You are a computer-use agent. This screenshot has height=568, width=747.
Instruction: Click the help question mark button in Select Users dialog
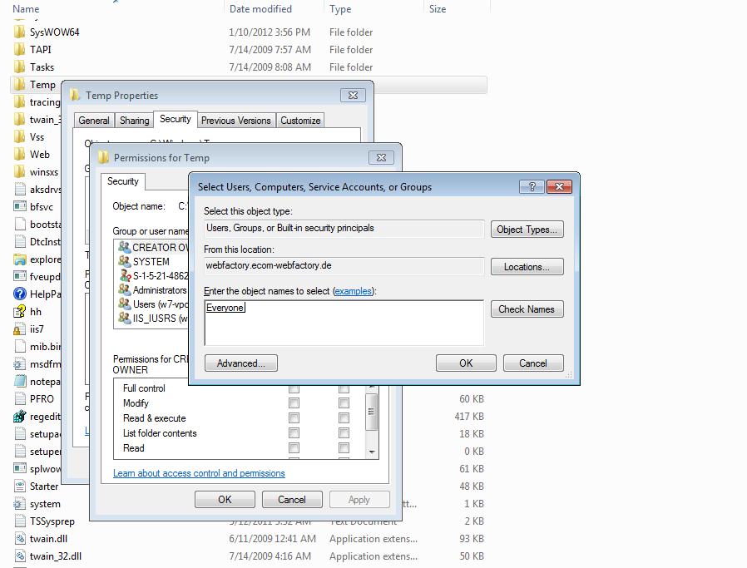pos(531,187)
